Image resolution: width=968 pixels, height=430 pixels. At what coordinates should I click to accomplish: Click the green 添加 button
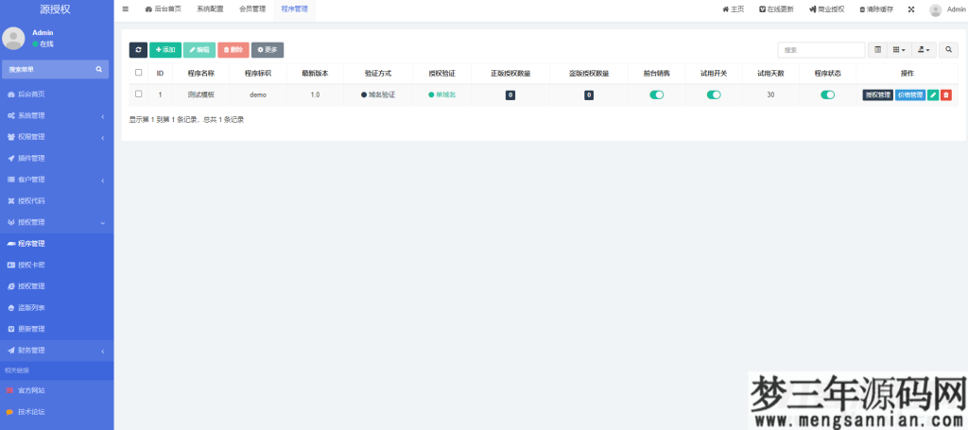click(x=165, y=50)
